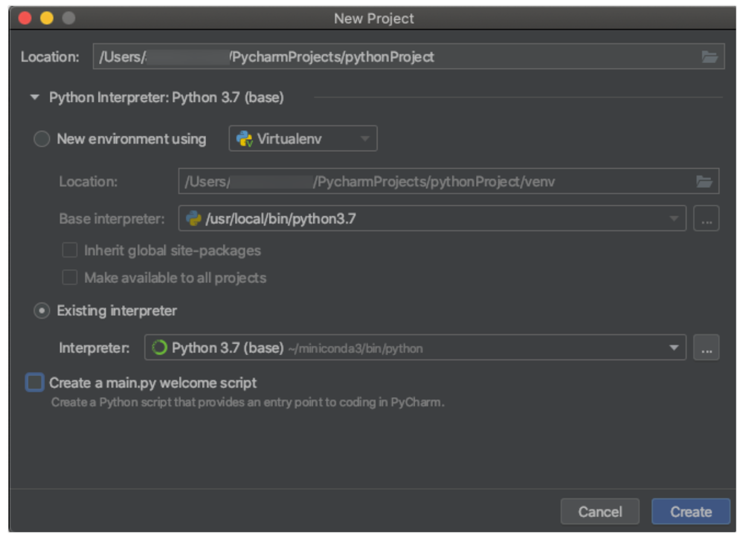The image size is (743, 540).
Task: Expand the Base interpreter dropdown arrow
Action: (674, 218)
